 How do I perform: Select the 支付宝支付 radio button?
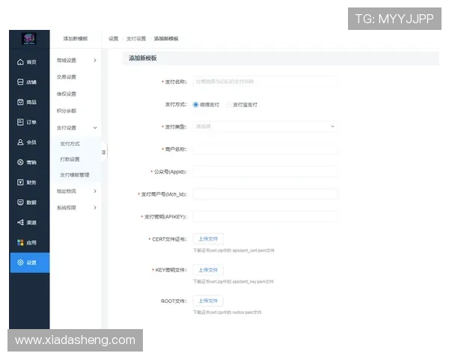click(229, 105)
